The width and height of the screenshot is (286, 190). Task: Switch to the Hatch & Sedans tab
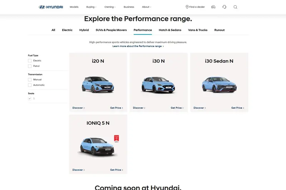[170, 30]
